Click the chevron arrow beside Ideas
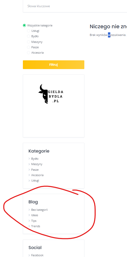This screenshot has width=127, height=257. [29, 215]
